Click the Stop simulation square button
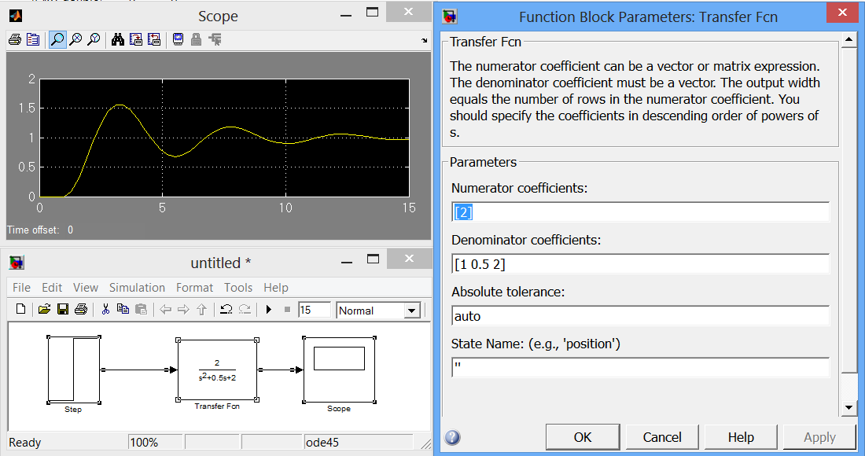The image size is (865, 456). tap(287, 309)
